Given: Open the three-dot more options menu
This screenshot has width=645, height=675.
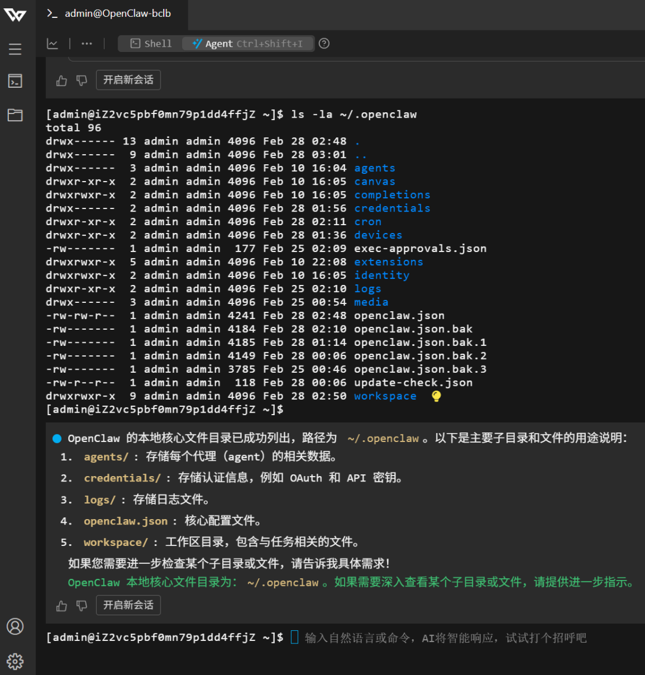Looking at the screenshot, I should coord(87,44).
